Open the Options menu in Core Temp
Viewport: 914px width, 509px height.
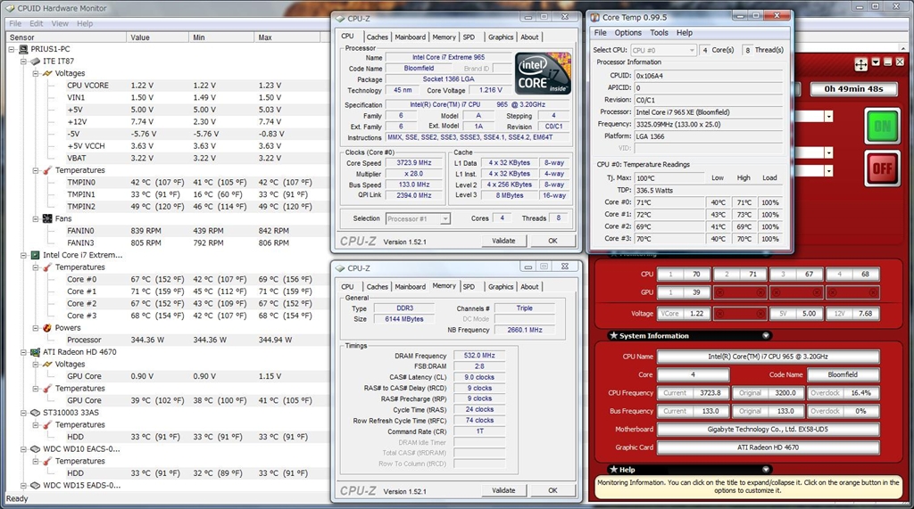pyautogui.click(x=627, y=33)
